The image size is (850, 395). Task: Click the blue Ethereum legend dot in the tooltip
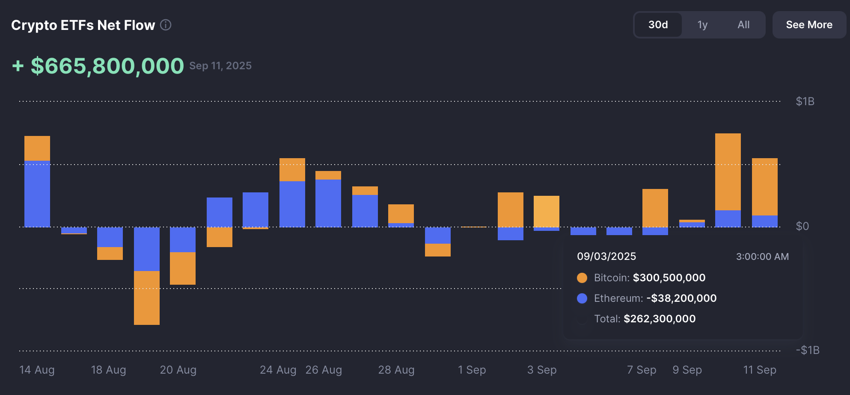click(582, 298)
